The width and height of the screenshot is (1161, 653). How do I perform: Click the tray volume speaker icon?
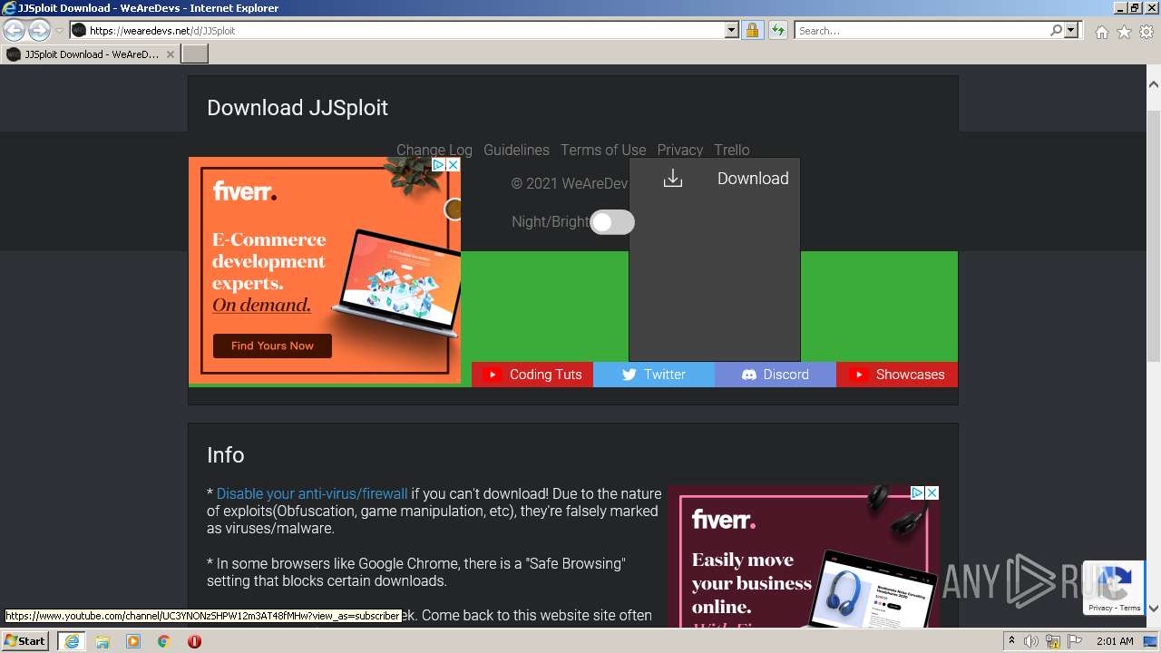(x=1030, y=641)
